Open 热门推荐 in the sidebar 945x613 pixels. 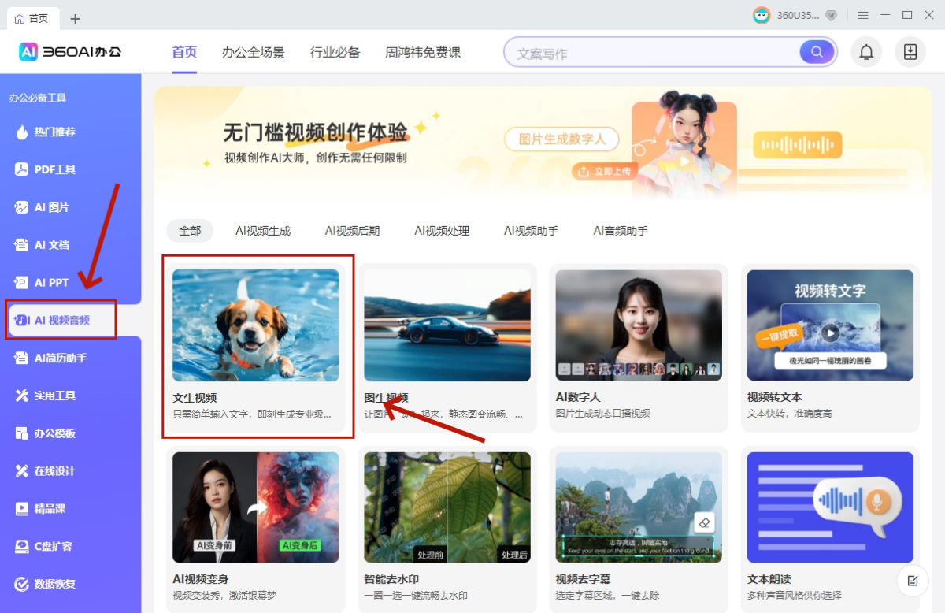tap(46, 132)
